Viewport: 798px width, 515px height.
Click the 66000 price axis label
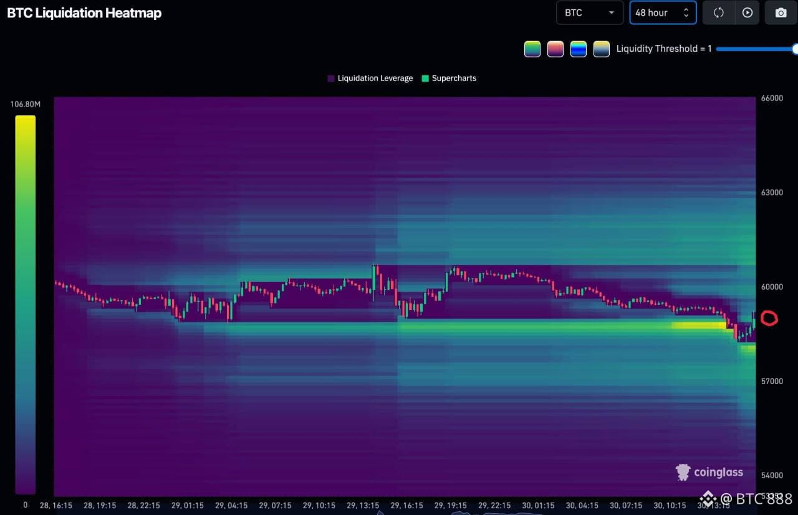(772, 99)
